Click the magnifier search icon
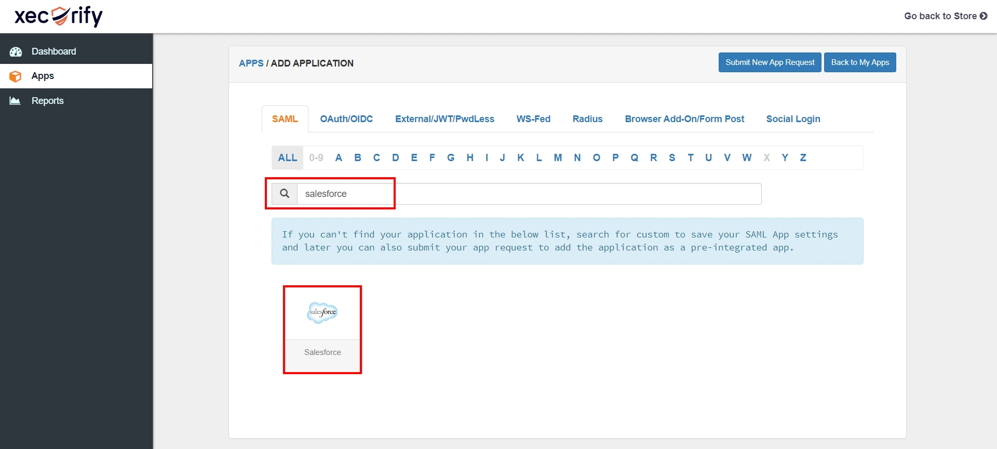Viewport: 997px width, 449px height. [285, 193]
